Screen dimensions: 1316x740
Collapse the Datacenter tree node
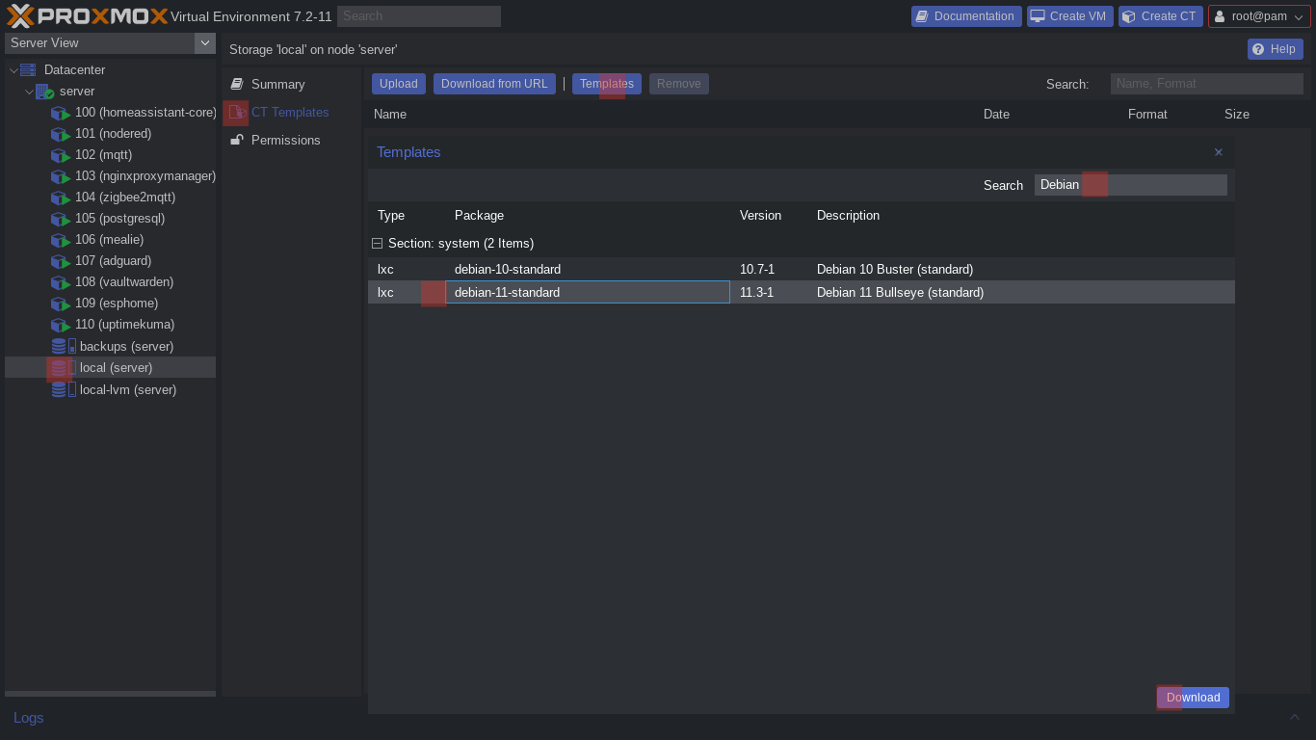click(x=13, y=69)
